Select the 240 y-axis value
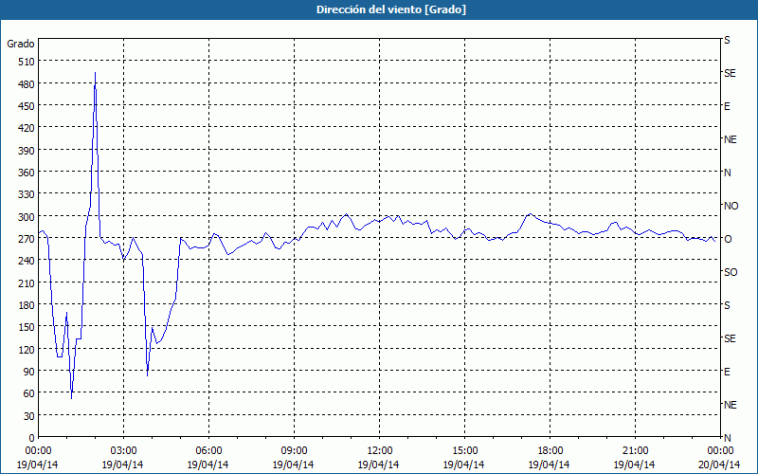 [x=27, y=262]
